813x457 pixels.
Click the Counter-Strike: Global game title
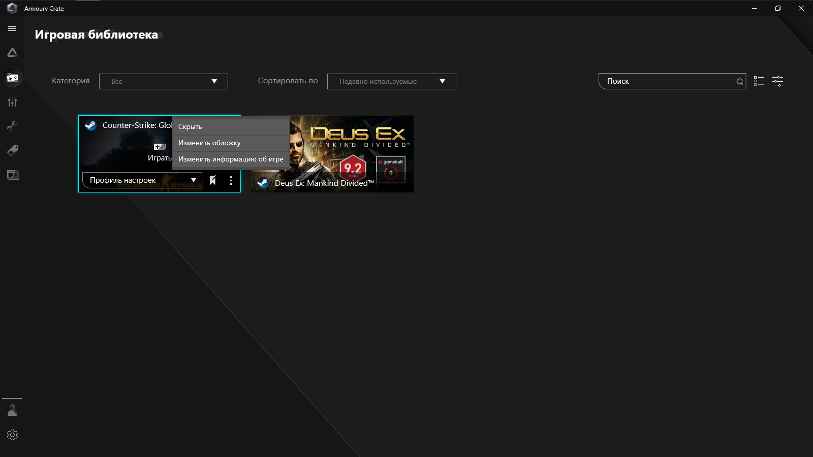(137, 125)
